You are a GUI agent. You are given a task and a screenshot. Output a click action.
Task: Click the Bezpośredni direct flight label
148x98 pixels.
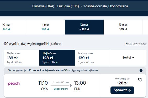click(61, 89)
